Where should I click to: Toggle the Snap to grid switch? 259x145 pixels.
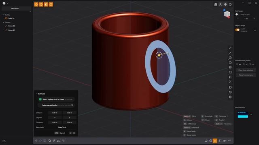click(x=237, y=14)
